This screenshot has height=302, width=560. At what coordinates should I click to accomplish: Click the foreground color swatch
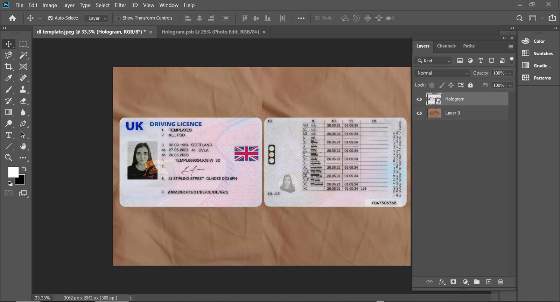[x=13, y=172]
